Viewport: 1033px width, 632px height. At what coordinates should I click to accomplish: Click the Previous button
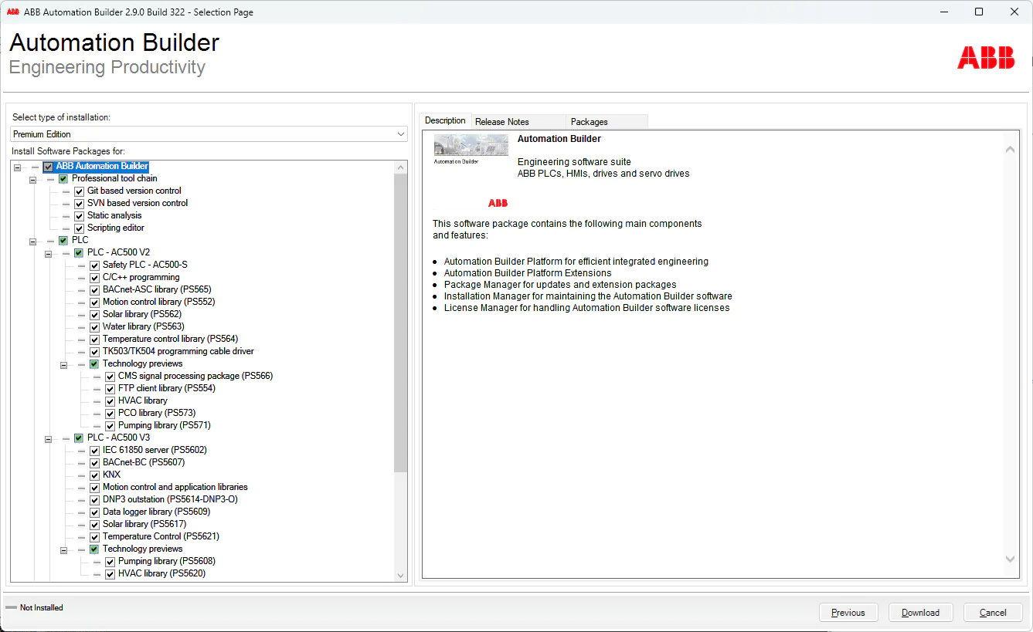848,613
